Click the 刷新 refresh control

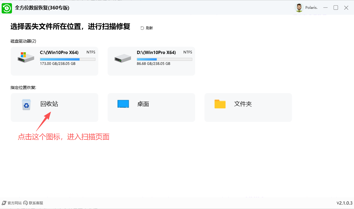(x=146, y=28)
